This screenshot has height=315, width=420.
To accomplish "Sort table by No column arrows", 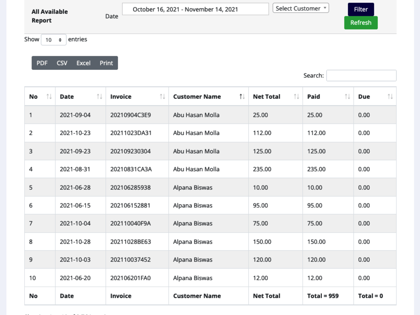I will coord(49,97).
